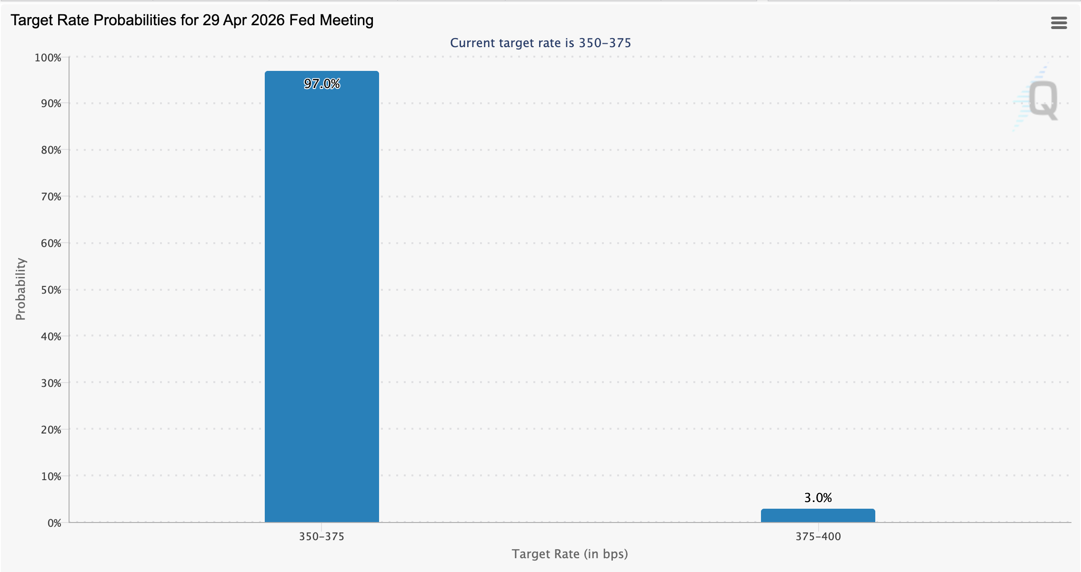Click the 10% tick mark label
This screenshot has width=1081, height=572.
click(x=50, y=475)
